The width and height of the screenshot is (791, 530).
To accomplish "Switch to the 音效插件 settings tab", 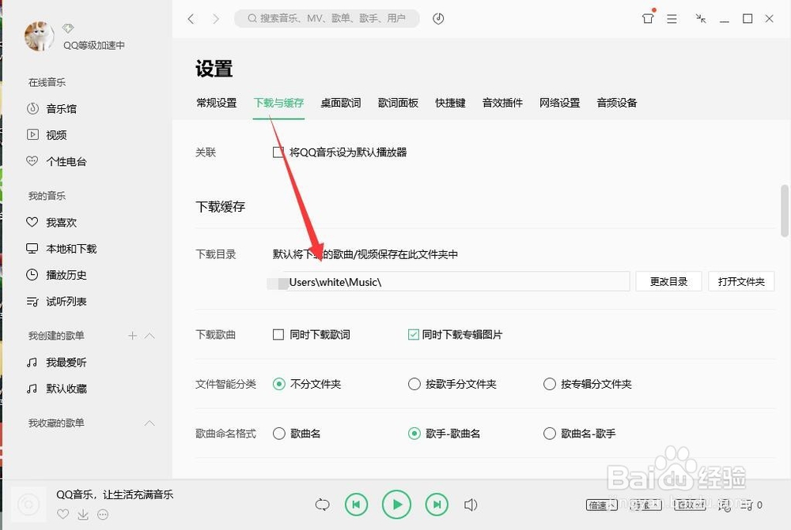I will 501,102.
